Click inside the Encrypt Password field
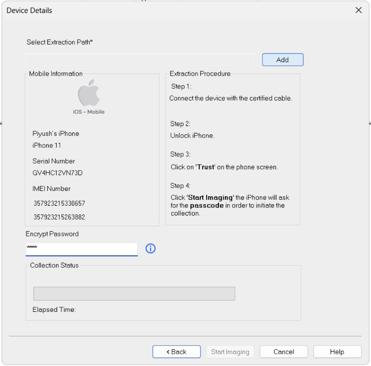 [x=81, y=248]
